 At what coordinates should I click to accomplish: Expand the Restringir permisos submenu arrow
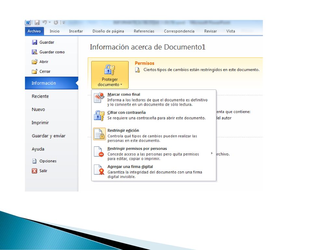point(212,153)
